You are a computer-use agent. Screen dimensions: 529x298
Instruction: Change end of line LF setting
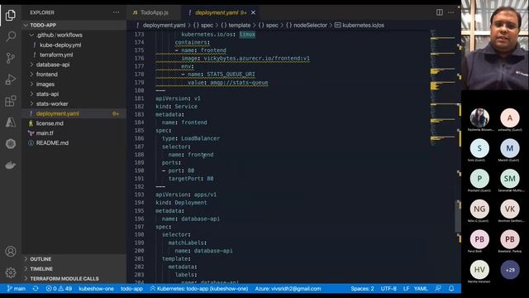(x=406, y=289)
